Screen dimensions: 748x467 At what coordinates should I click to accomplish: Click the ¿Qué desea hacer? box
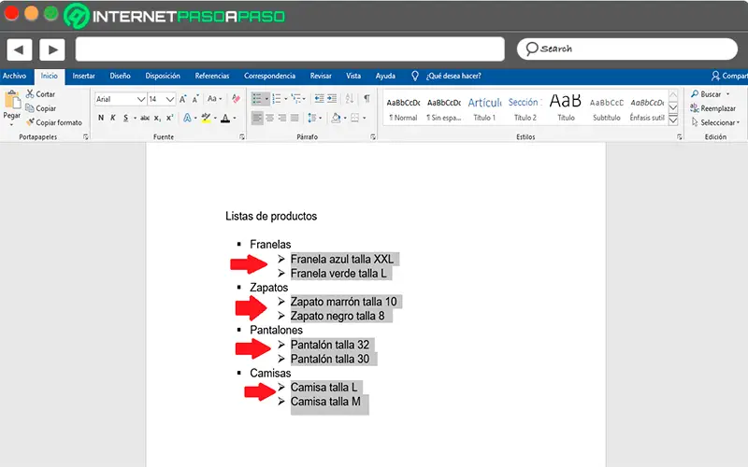coord(453,76)
